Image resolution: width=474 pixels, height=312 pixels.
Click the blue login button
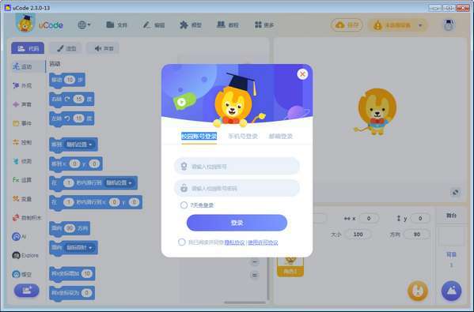(x=237, y=223)
